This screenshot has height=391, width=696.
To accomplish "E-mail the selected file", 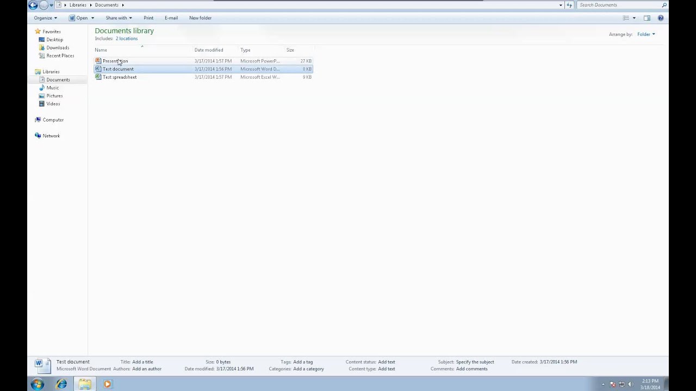I will [x=171, y=18].
